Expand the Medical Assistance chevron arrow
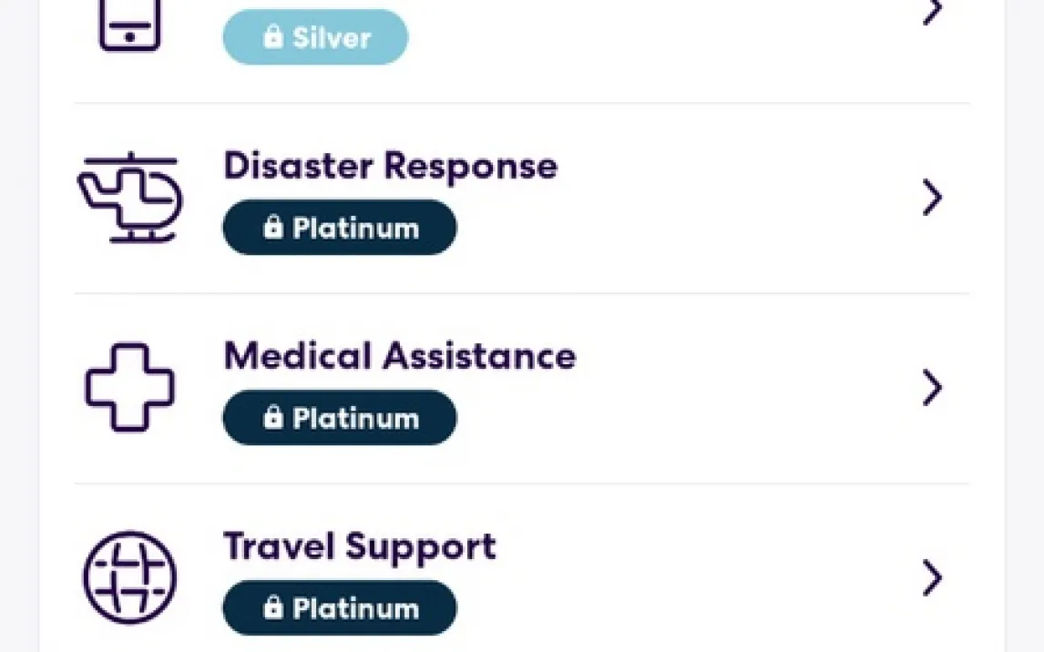The height and width of the screenshot is (652, 1044). click(x=931, y=388)
